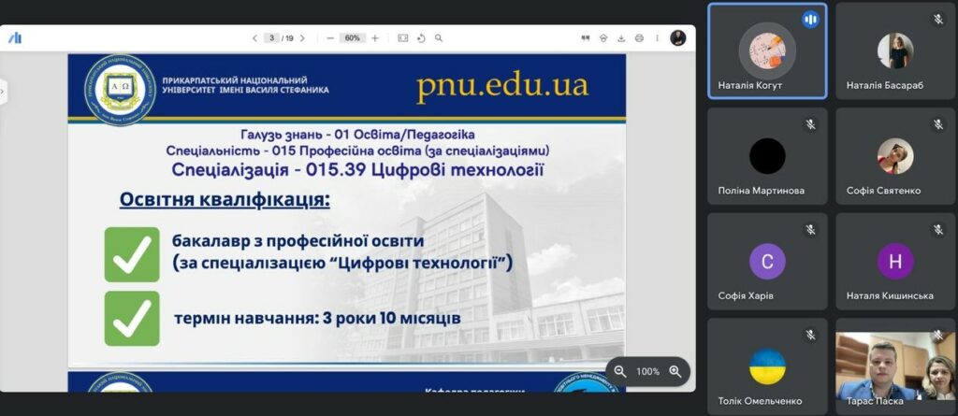Zoom in with overlay magnifier plus
958x416 pixels.
(x=675, y=371)
